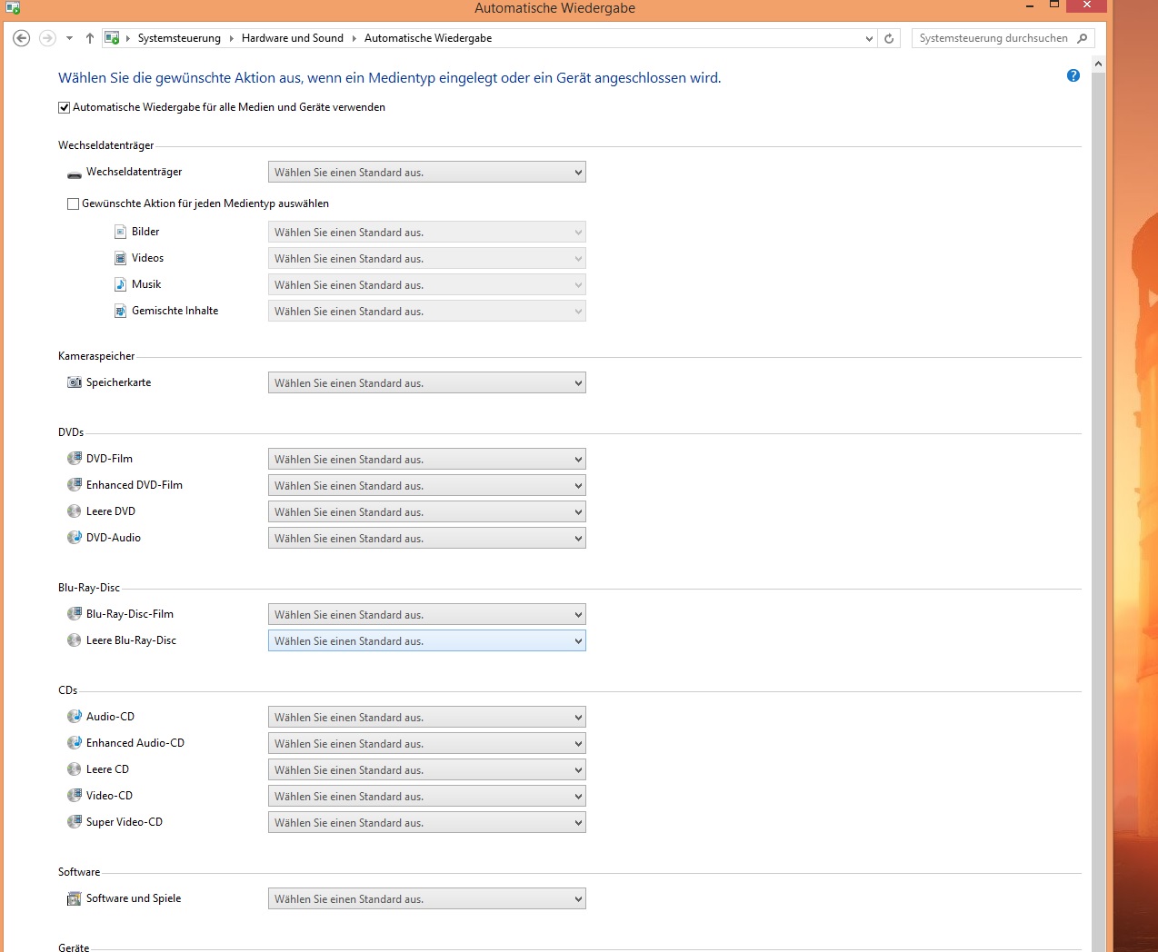1158x952 pixels.
Task: Click the Control Panel icon in the address bar
Action: [112, 38]
